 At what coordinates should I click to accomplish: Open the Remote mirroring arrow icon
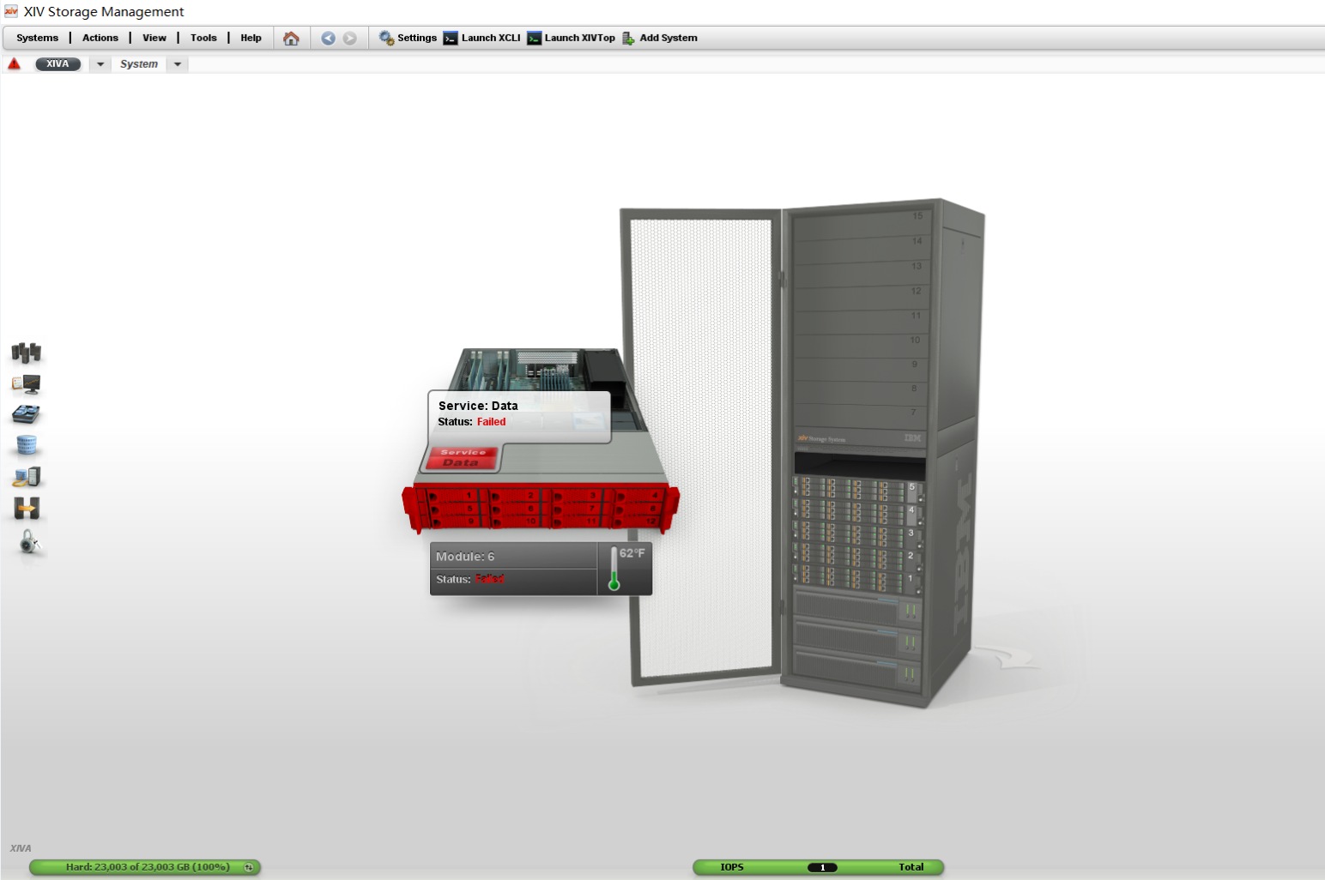click(x=27, y=509)
